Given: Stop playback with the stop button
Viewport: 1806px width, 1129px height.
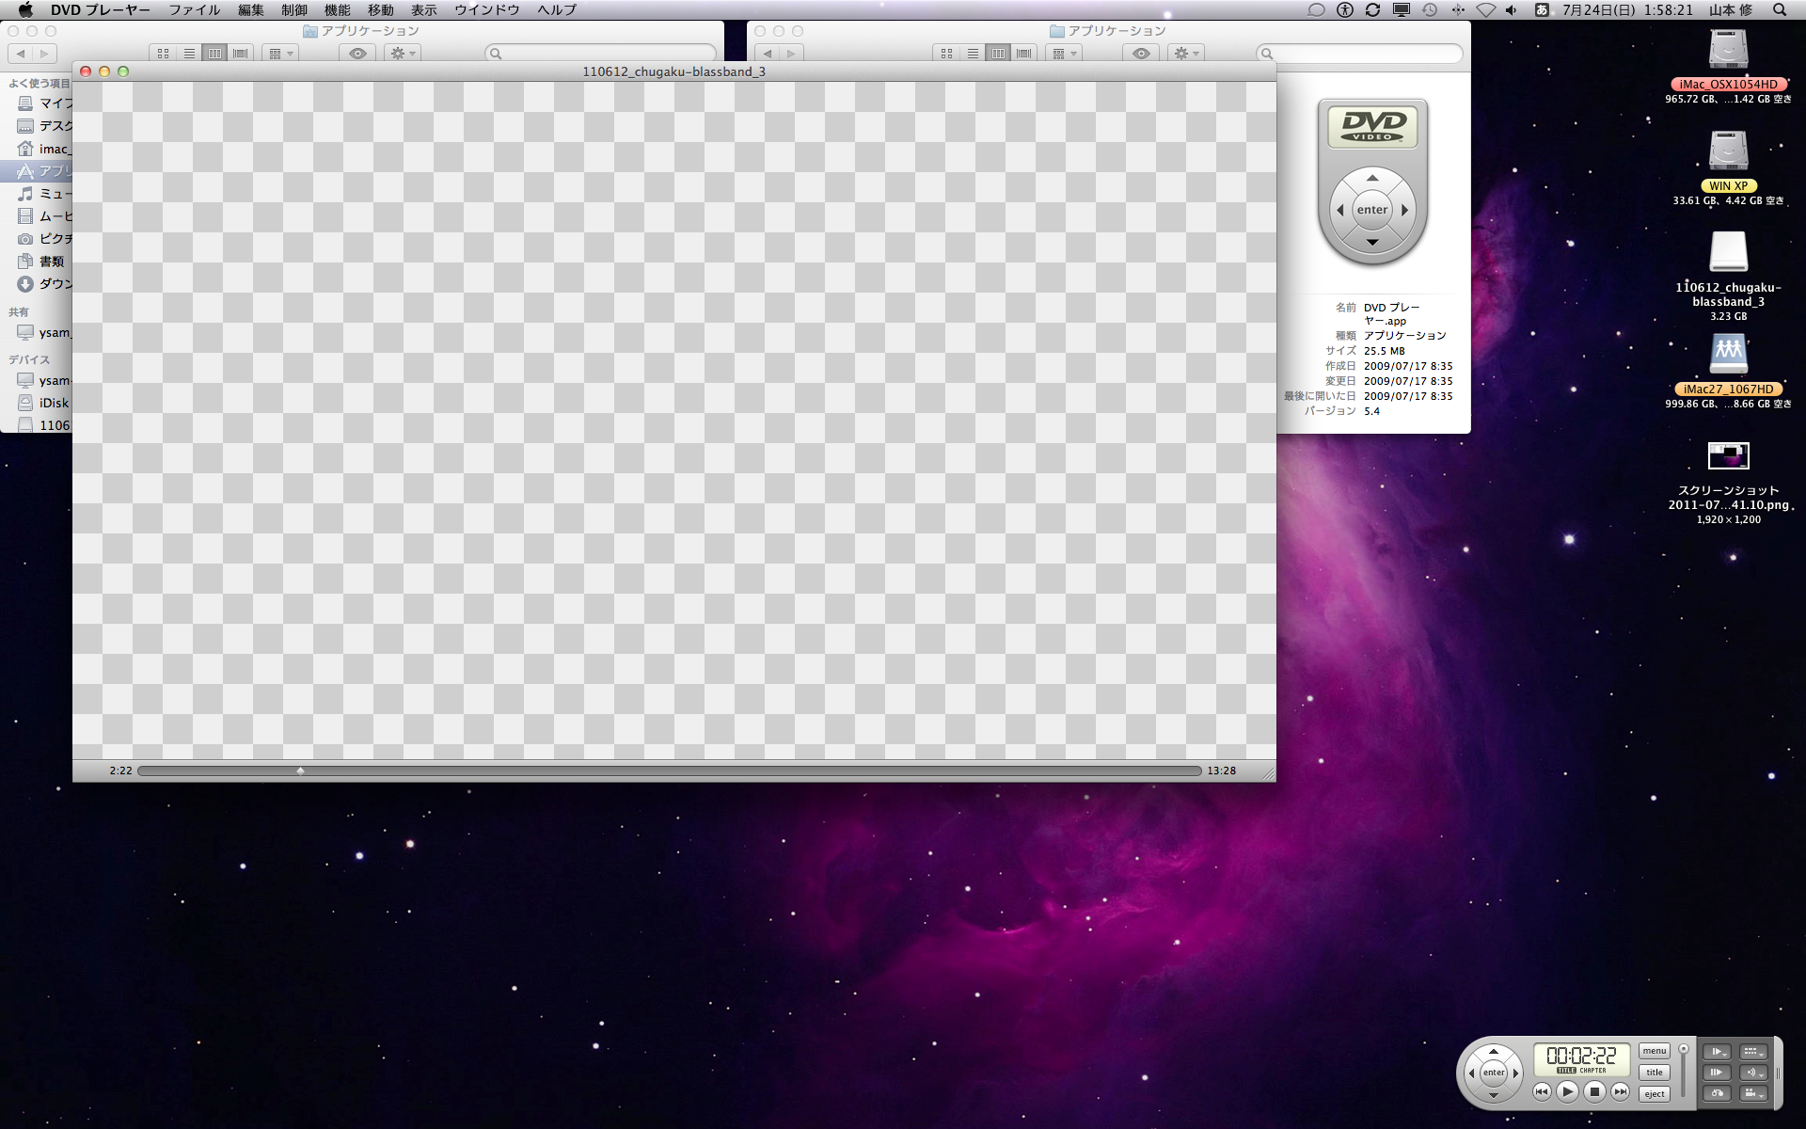Looking at the screenshot, I should (1594, 1091).
